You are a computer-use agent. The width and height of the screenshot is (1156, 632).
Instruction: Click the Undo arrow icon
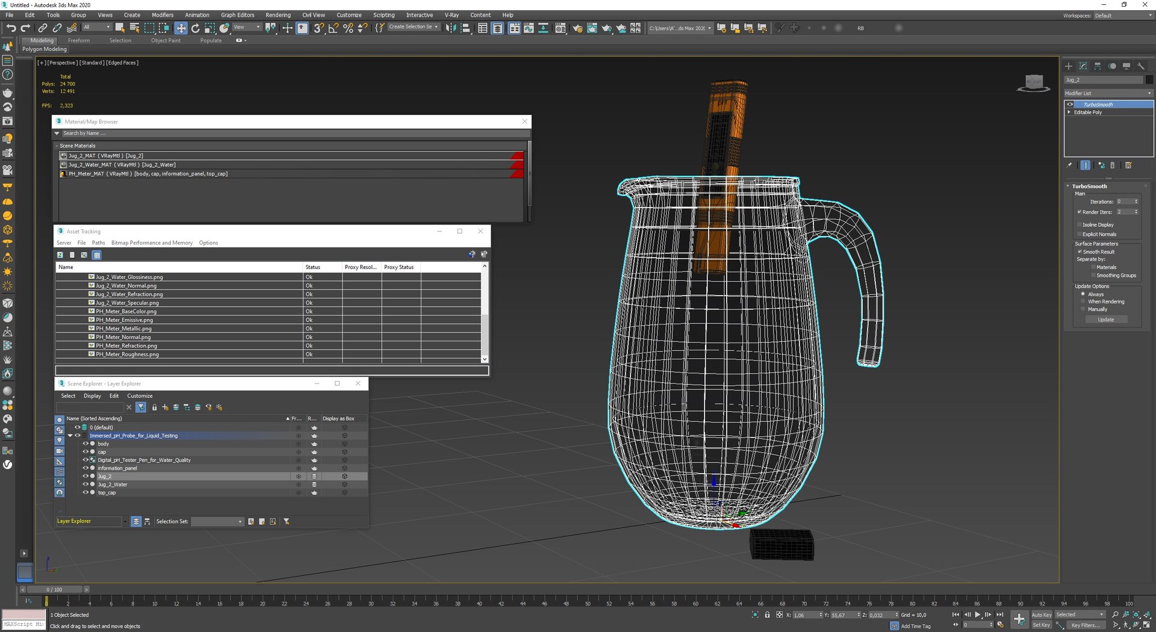point(11,28)
